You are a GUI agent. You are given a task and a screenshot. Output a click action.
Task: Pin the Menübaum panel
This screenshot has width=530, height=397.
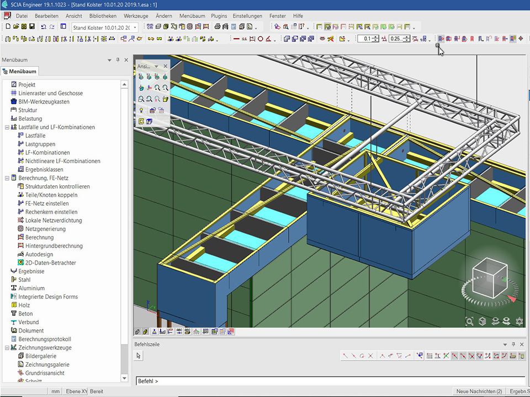pyautogui.click(x=118, y=60)
